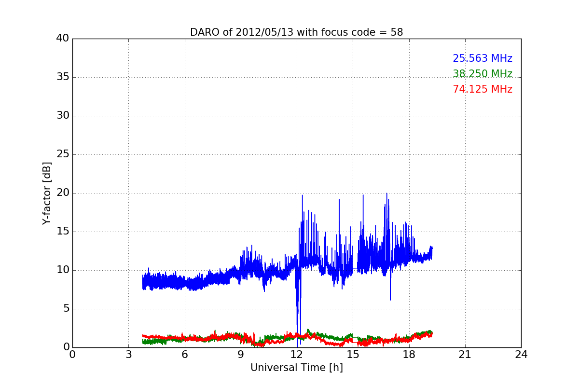The width and height of the screenshot is (579, 386).
Task: Click x-axis tick label 3
Action: 128,355
